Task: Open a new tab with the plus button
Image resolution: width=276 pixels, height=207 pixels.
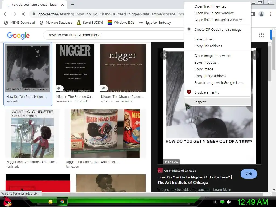Action: [73, 5]
